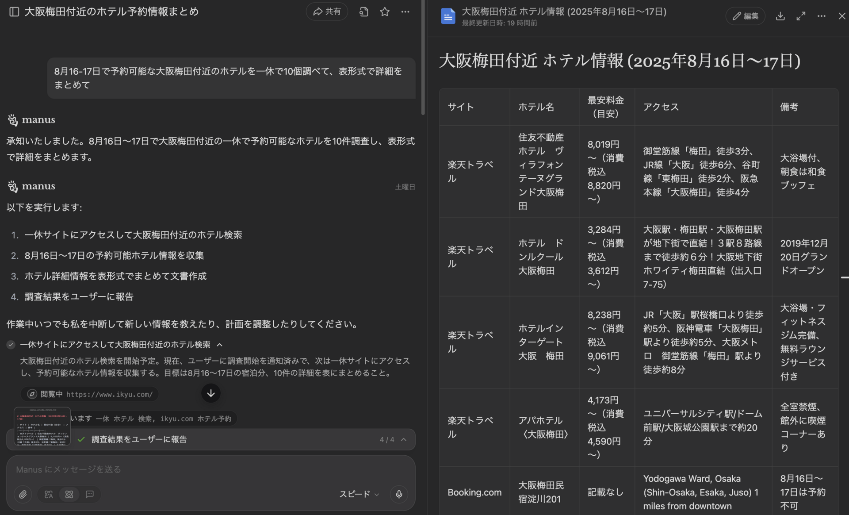Open chat header more options menu
This screenshot has height=515, width=849.
(x=405, y=12)
